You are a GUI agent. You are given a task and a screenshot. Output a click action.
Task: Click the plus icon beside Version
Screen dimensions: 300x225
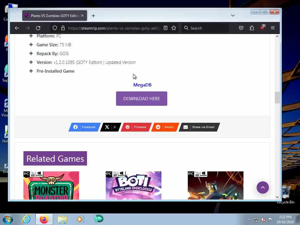pyautogui.click(x=31, y=62)
